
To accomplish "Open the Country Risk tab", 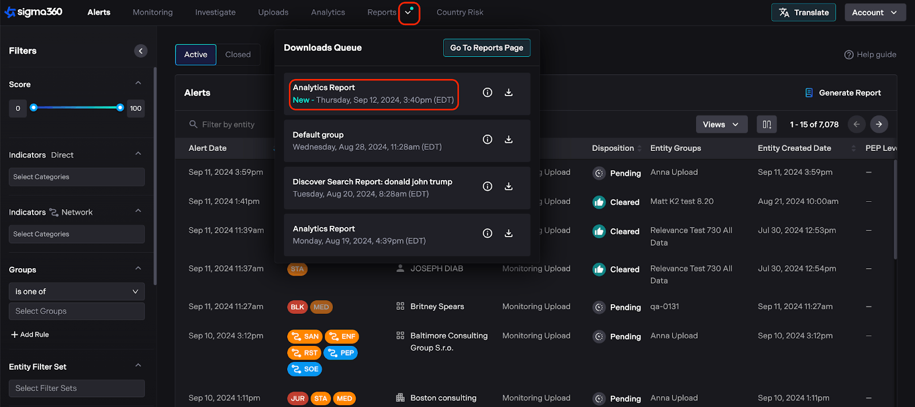I will pyautogui.click(x=460, y=13).
